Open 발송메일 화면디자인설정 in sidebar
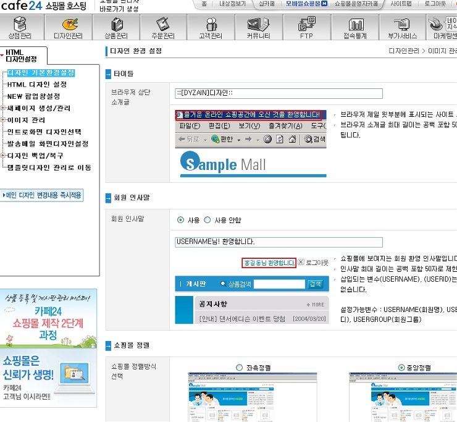 (x=48, y=144)
